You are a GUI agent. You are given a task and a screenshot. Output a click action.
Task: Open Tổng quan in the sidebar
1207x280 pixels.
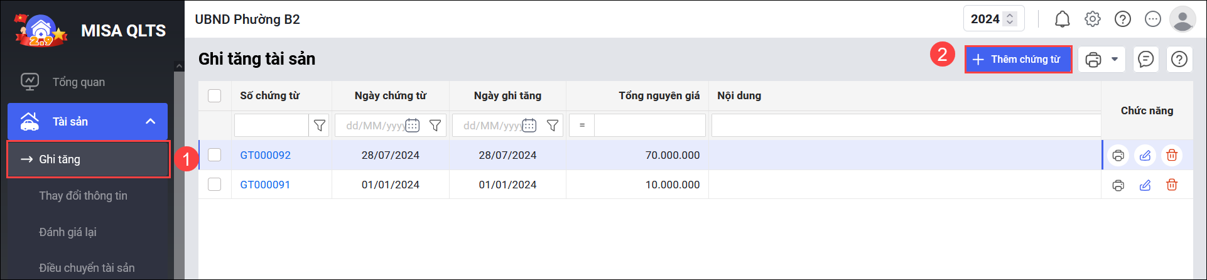(78, 82)
